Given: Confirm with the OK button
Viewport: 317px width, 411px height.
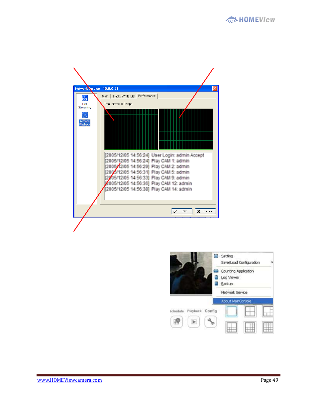Looking at the screenshot, I should (181, 211).
